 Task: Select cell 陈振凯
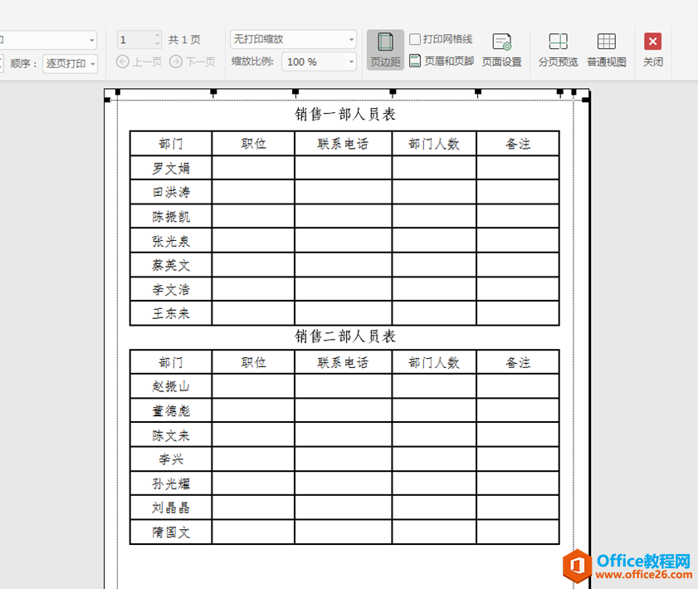pos(171,217)
